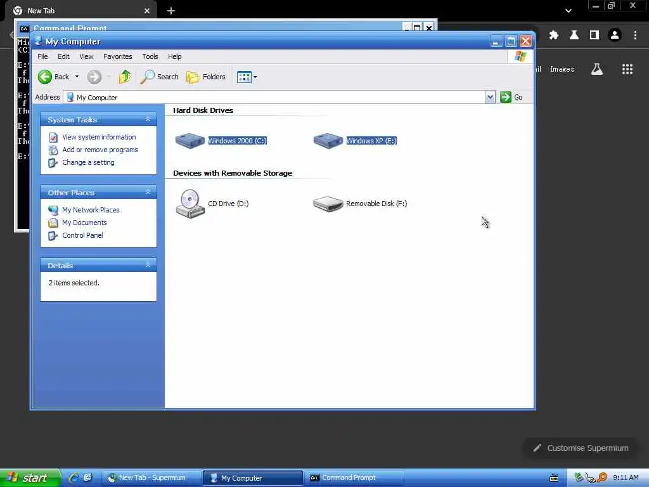Collapse the Details panel
This screenshot has height=487, width=649.
coord(148,265)
